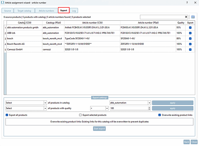Select cell 'Camozzi GmbH'
The width and height of the screenshot is (199, 146).
24,49
